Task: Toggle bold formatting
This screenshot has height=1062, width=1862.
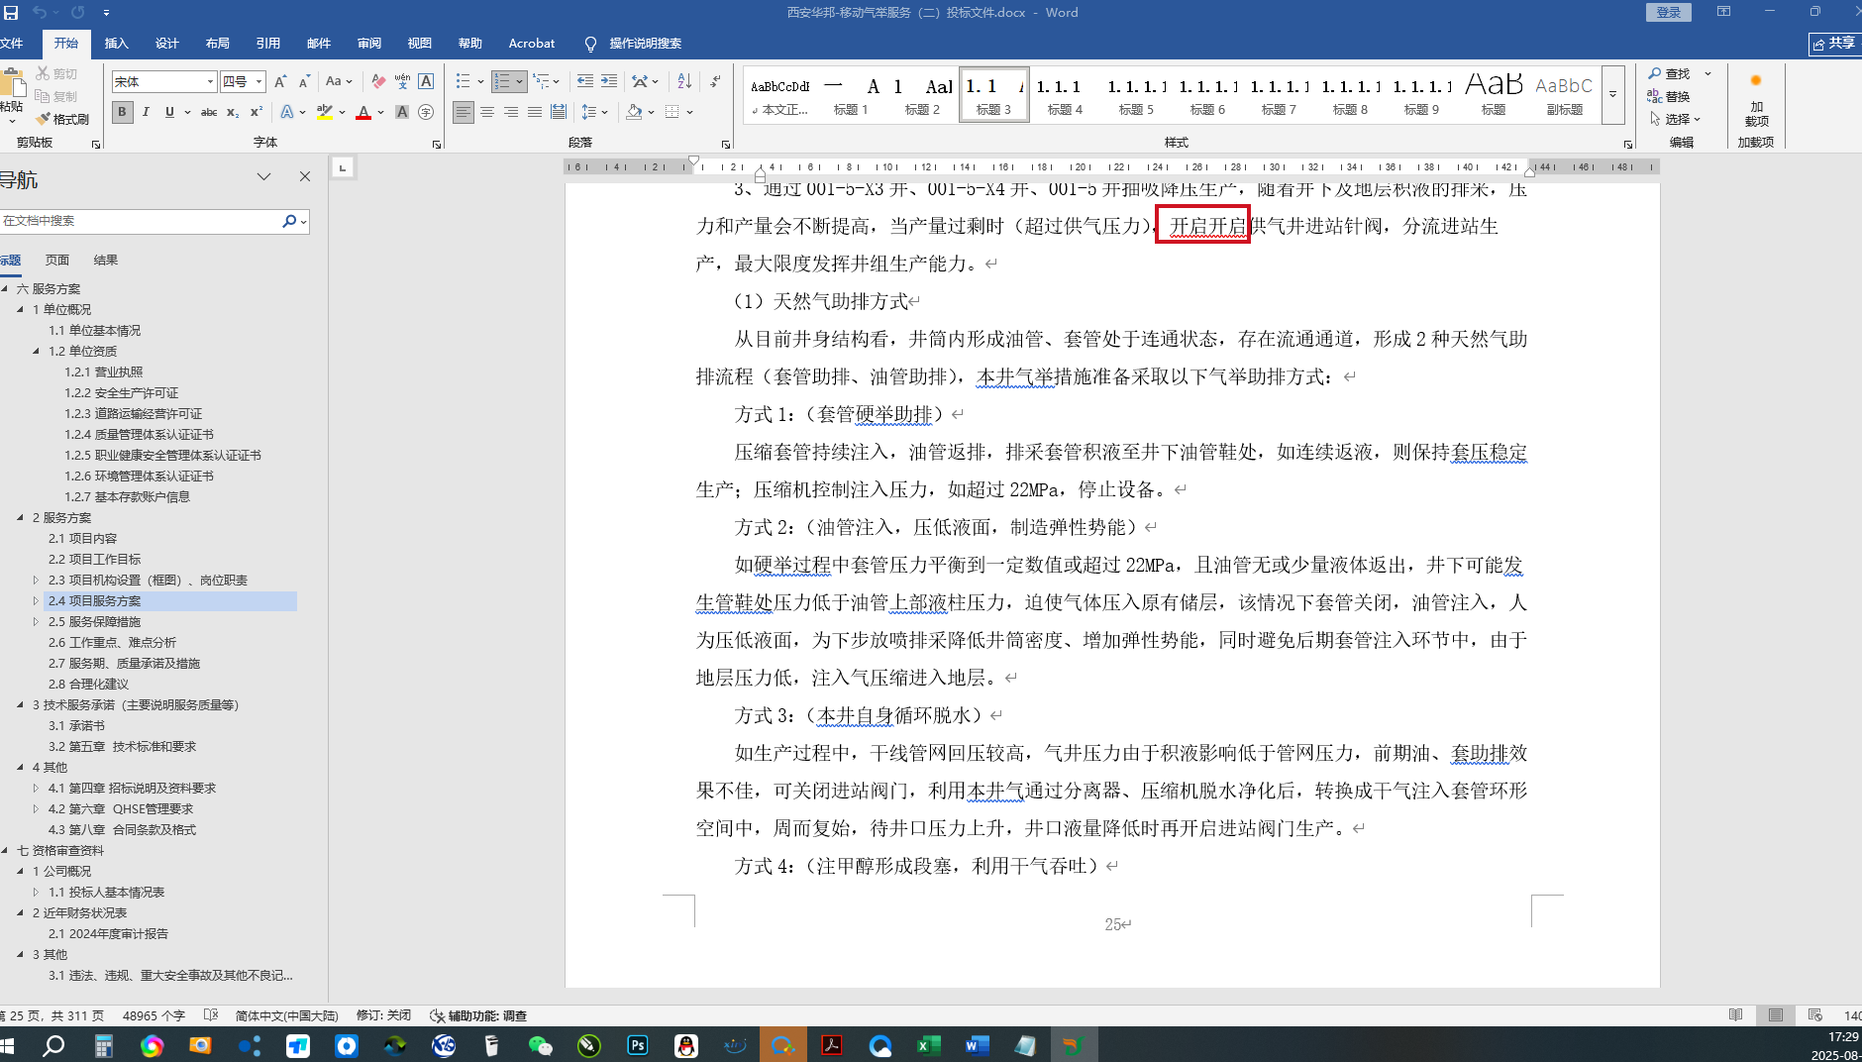Action: pos(122,112)
